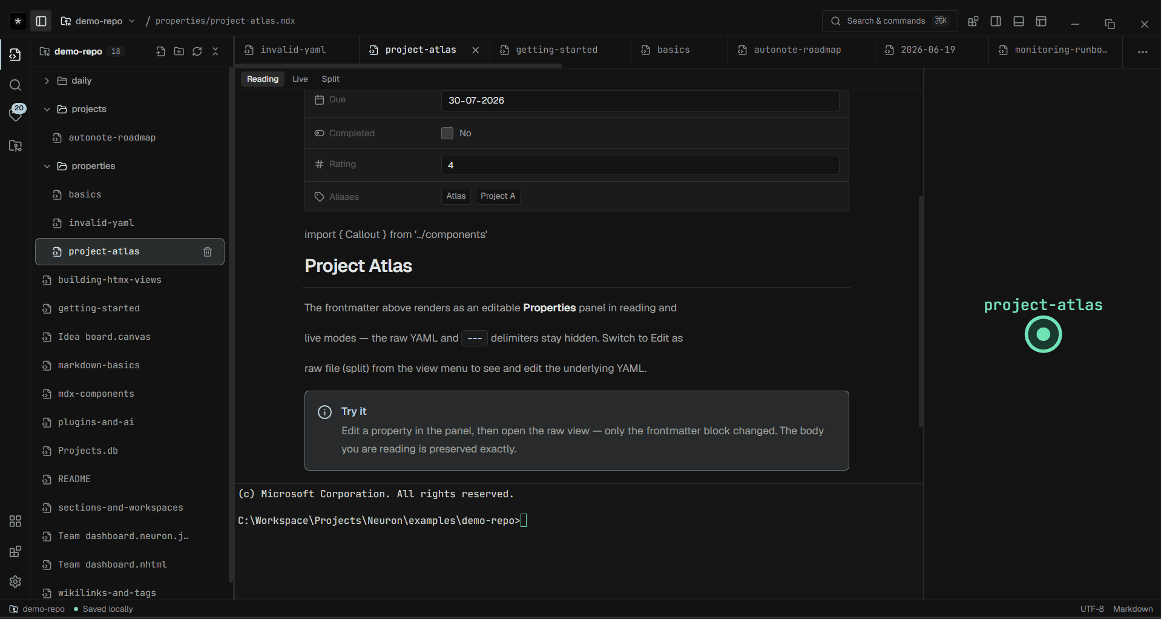This screenshot has width=1161, height=619.
Task: Edit the Due date field 30-07-2026
Action: point(640,101)
